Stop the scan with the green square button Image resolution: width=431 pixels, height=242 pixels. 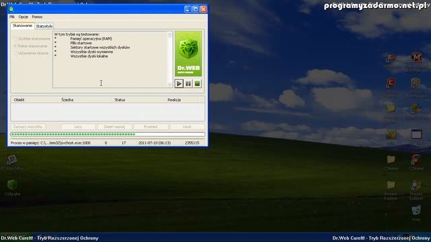(x=197, y=83)
